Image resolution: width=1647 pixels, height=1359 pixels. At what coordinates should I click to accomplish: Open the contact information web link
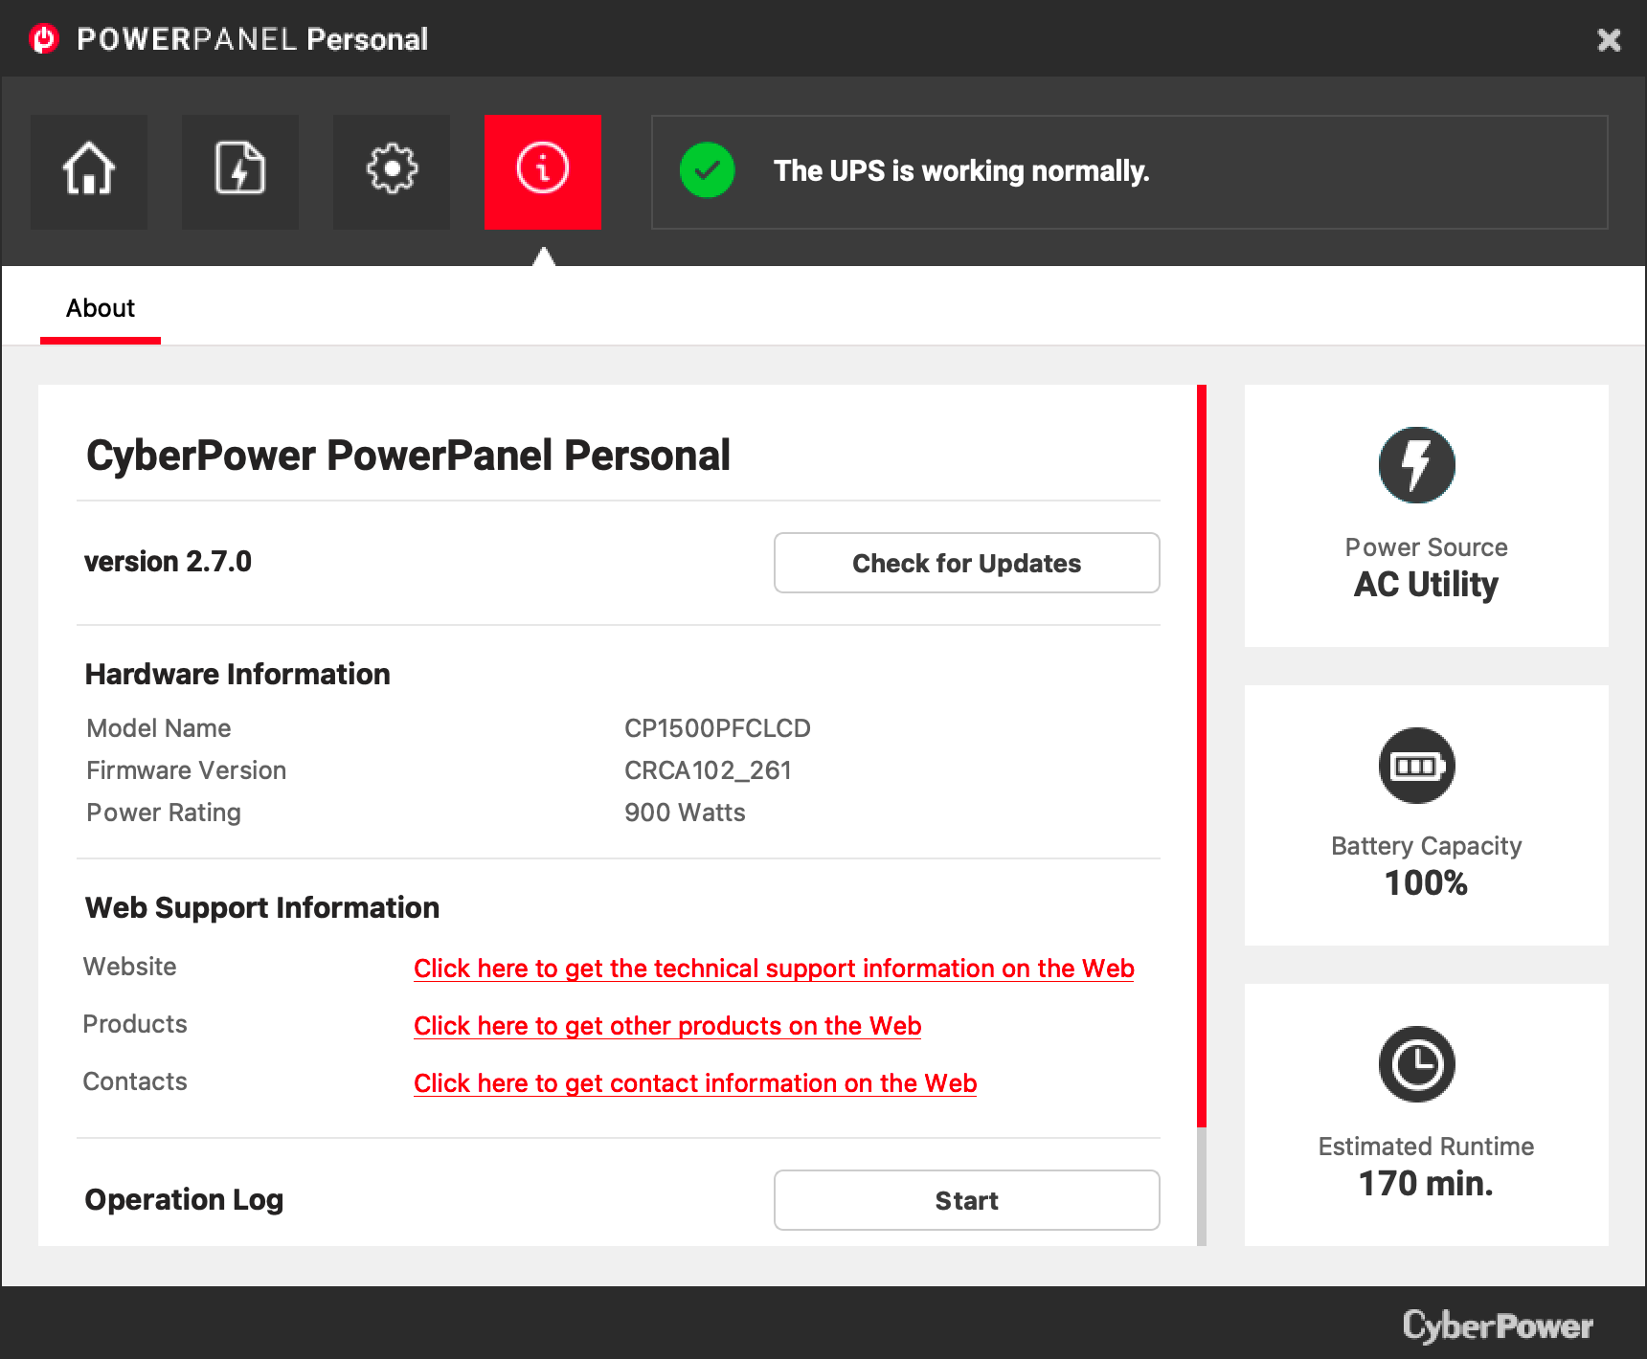[x=695, y=1083]
